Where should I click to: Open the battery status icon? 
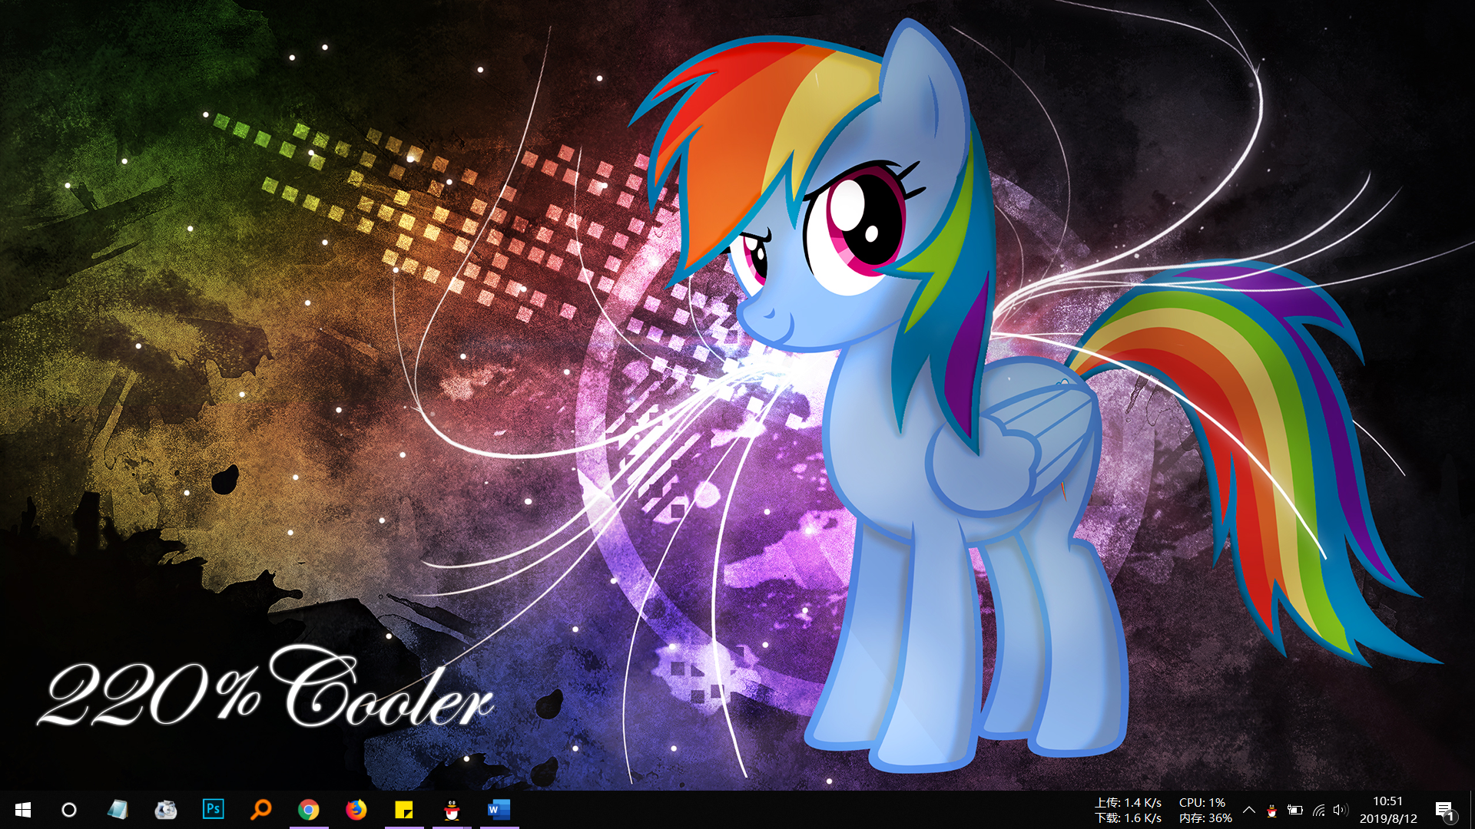1295,810
